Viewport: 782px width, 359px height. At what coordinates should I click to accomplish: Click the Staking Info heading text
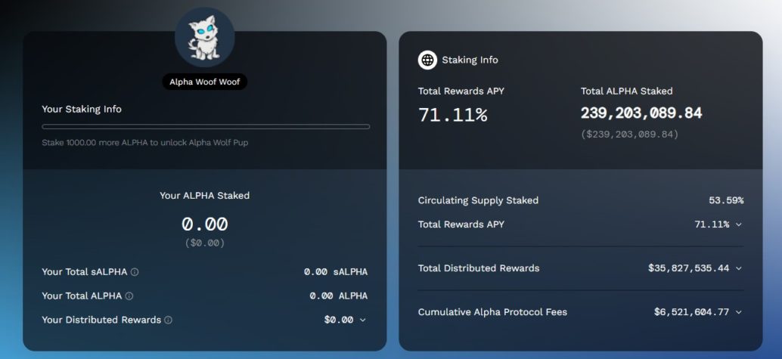point(470,60)
